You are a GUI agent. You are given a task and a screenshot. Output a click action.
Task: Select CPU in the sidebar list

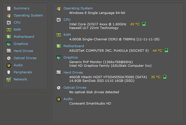17,22
